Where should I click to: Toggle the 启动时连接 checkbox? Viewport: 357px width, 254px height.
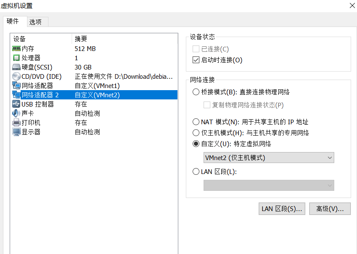coord(196,60)
